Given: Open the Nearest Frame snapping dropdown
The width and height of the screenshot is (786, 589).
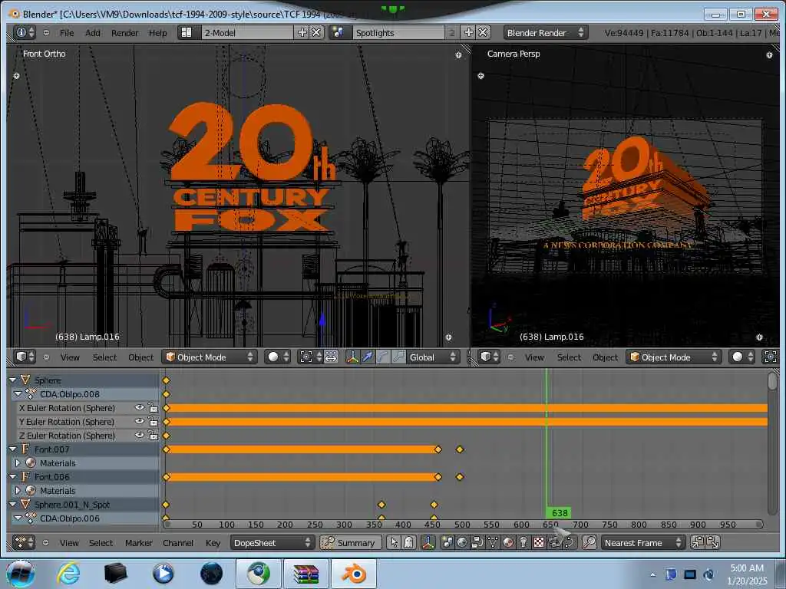Looking at the screenshot, I should click(642, 542).
